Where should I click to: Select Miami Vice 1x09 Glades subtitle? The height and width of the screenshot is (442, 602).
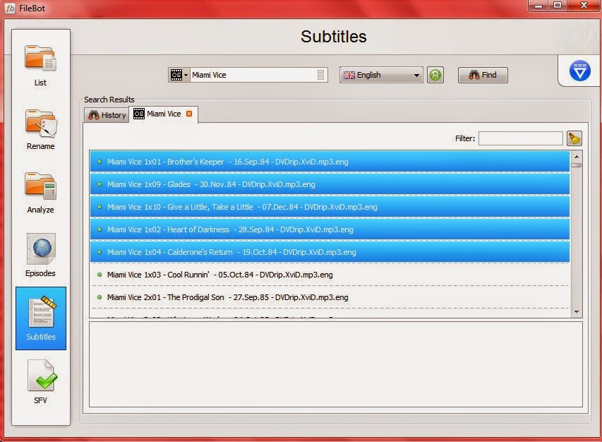tap(330, 184)
